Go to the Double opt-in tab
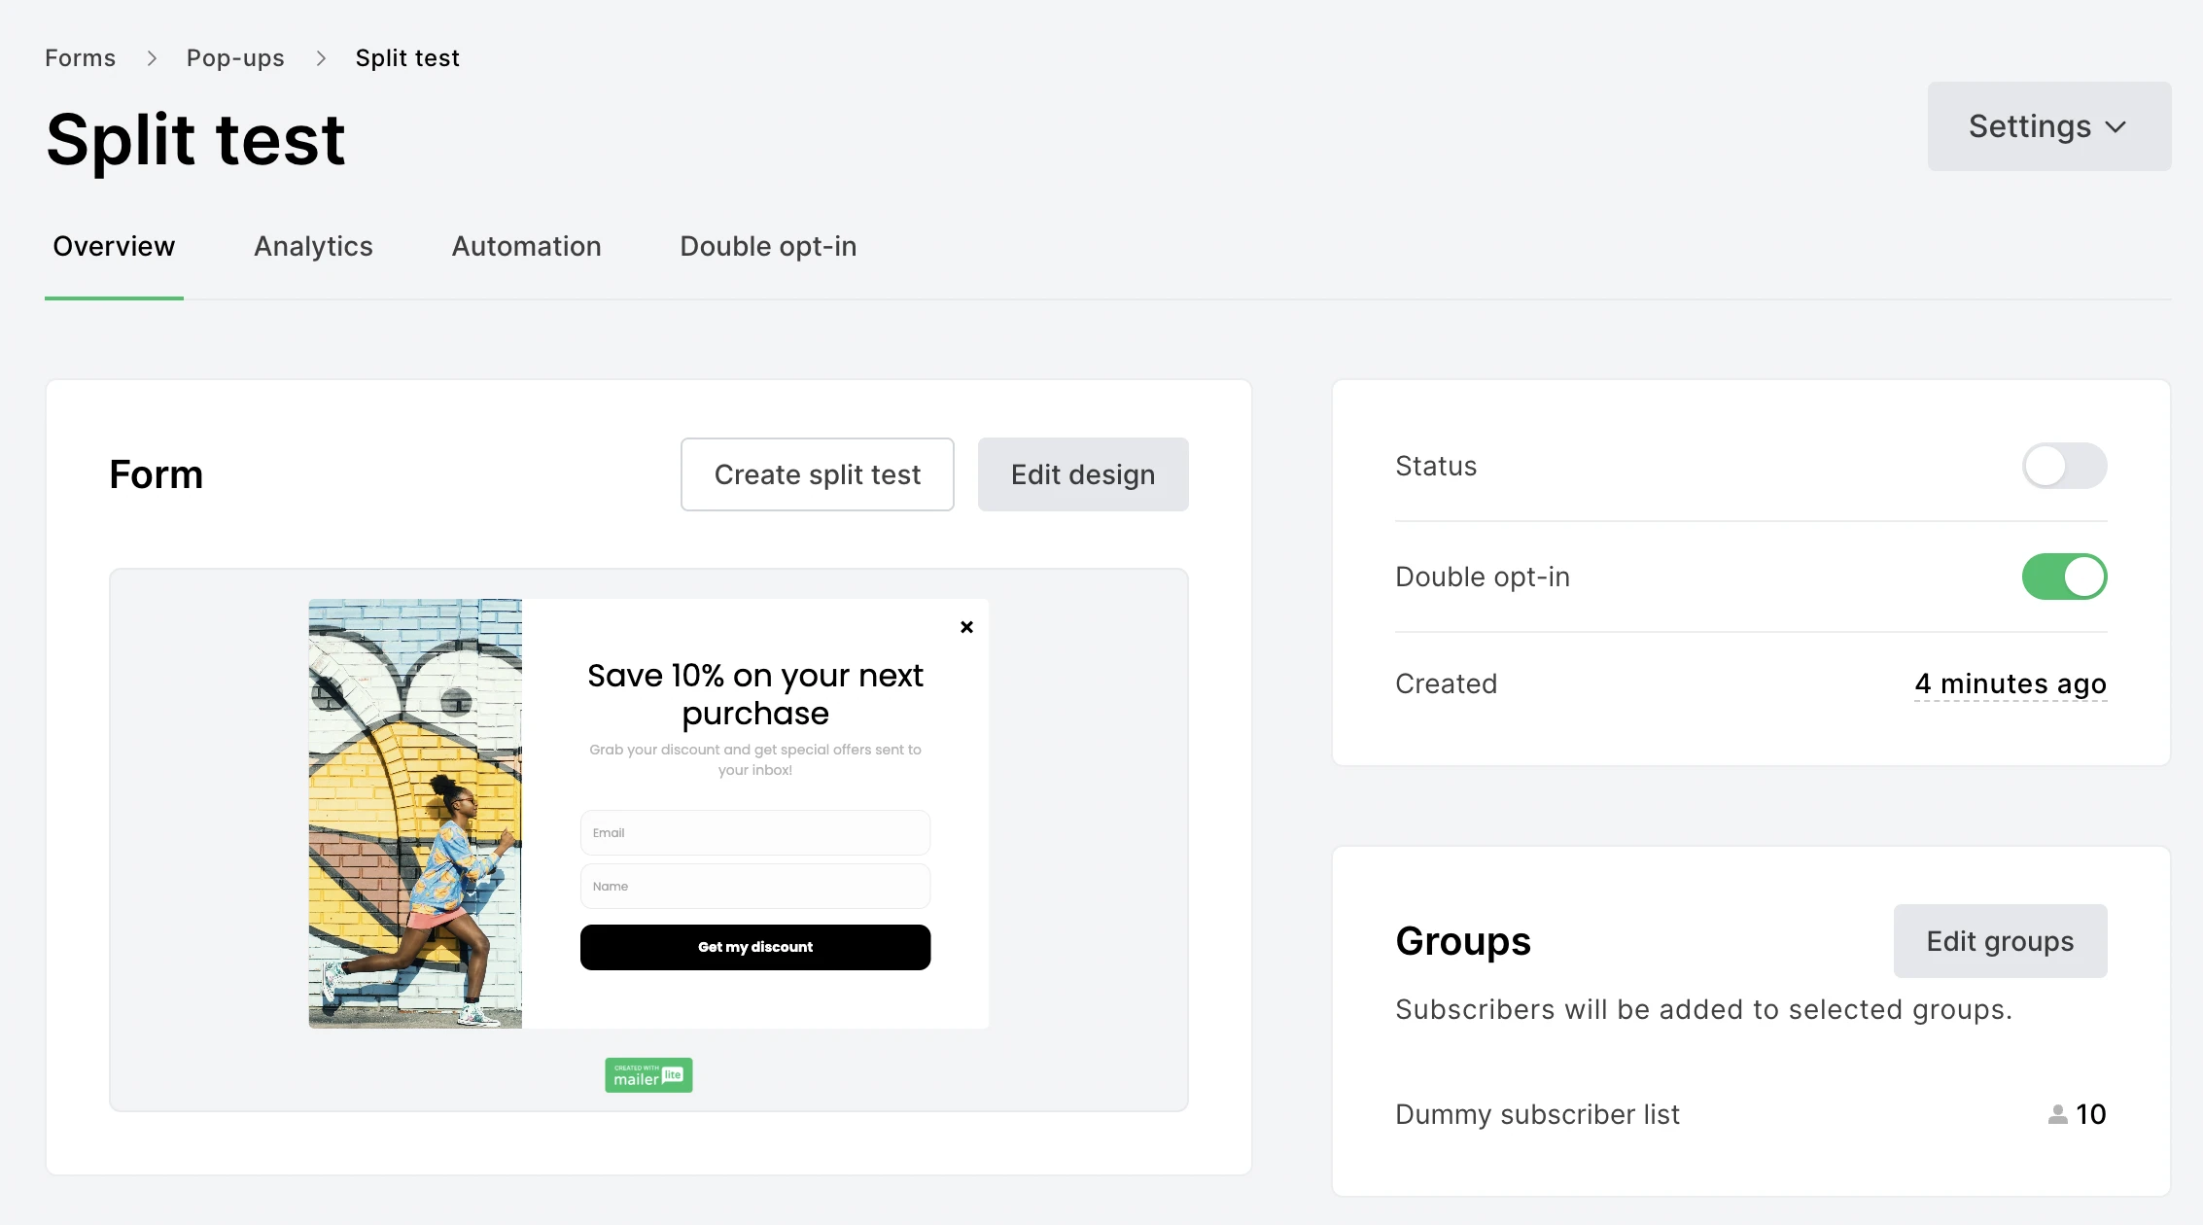 coord(768,247)
